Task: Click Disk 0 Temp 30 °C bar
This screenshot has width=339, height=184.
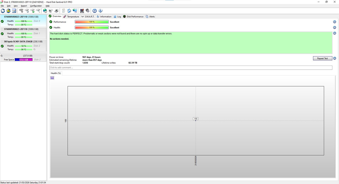Action: pyautogui.click(x=24, y=24)
